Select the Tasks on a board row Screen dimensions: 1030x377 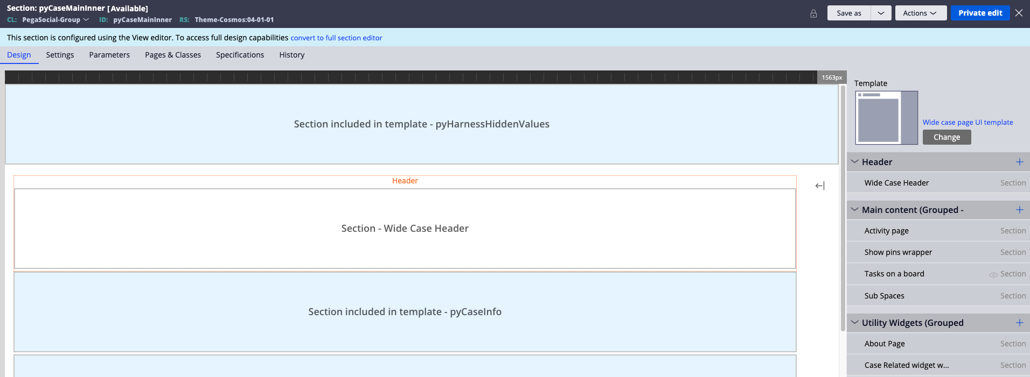[938, 274]
